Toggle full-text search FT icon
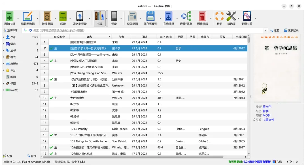Screen dimensions: 306x167 25,30
